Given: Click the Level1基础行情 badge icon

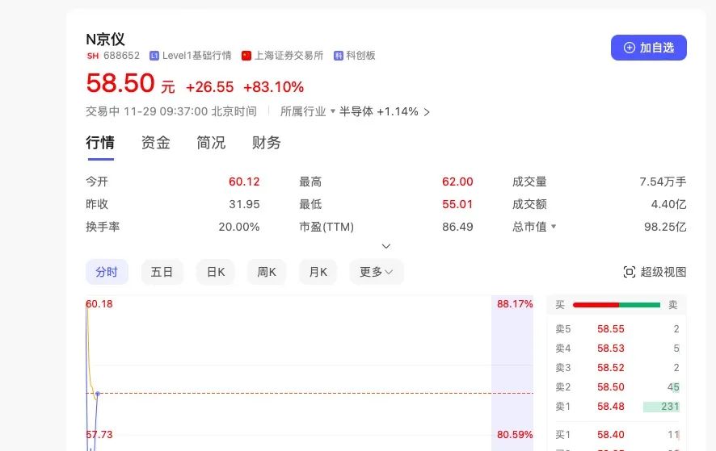Looking at the screenshot, I should 154,56.
